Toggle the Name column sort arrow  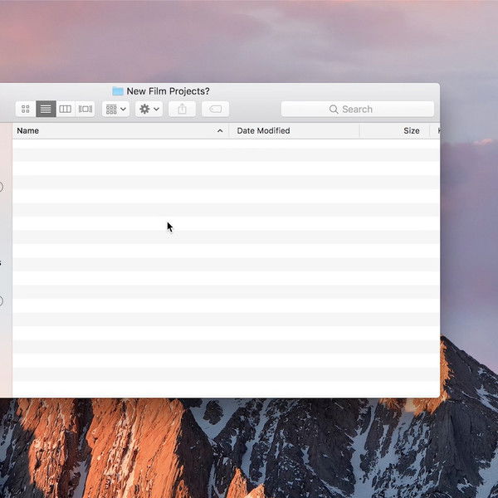(220, 130)
